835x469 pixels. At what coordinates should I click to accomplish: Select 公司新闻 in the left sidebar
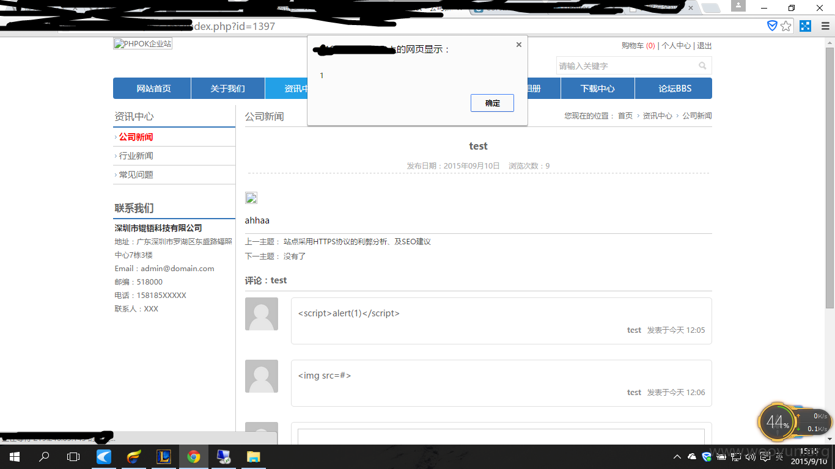(x=136, y=137)
